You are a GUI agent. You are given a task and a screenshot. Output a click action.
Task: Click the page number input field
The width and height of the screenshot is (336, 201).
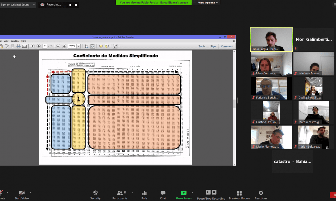45,46
